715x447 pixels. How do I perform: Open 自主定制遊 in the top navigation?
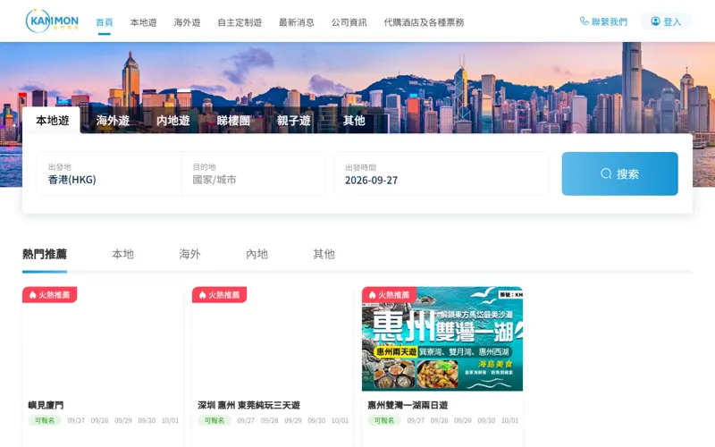[x=240, y=22]
